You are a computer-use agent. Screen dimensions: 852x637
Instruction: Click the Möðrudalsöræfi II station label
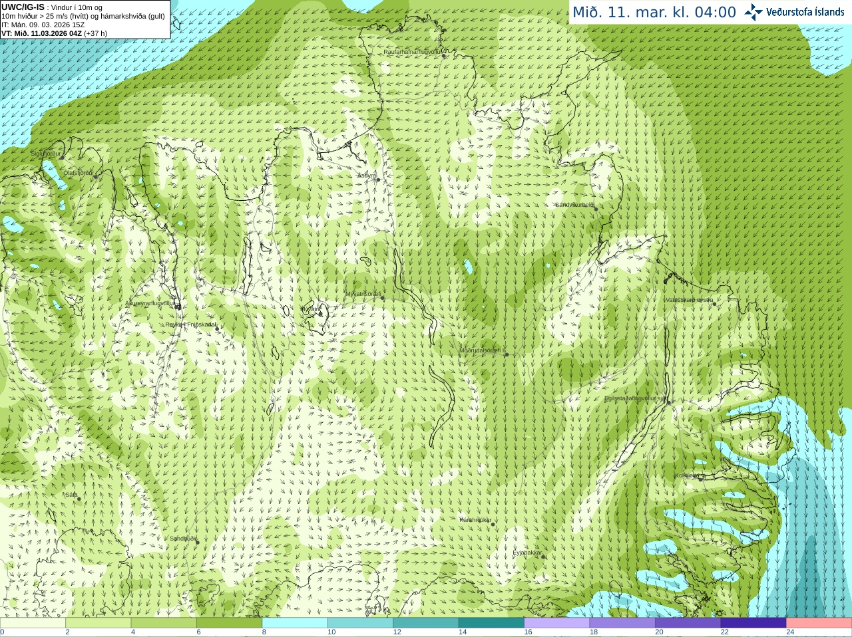pos(482,350)
